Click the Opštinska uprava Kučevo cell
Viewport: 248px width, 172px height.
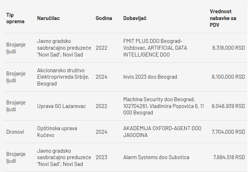pos(57,132)
